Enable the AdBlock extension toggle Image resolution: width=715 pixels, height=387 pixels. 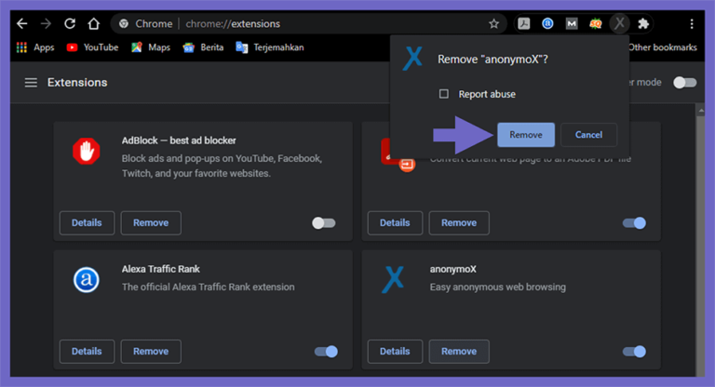324,223
